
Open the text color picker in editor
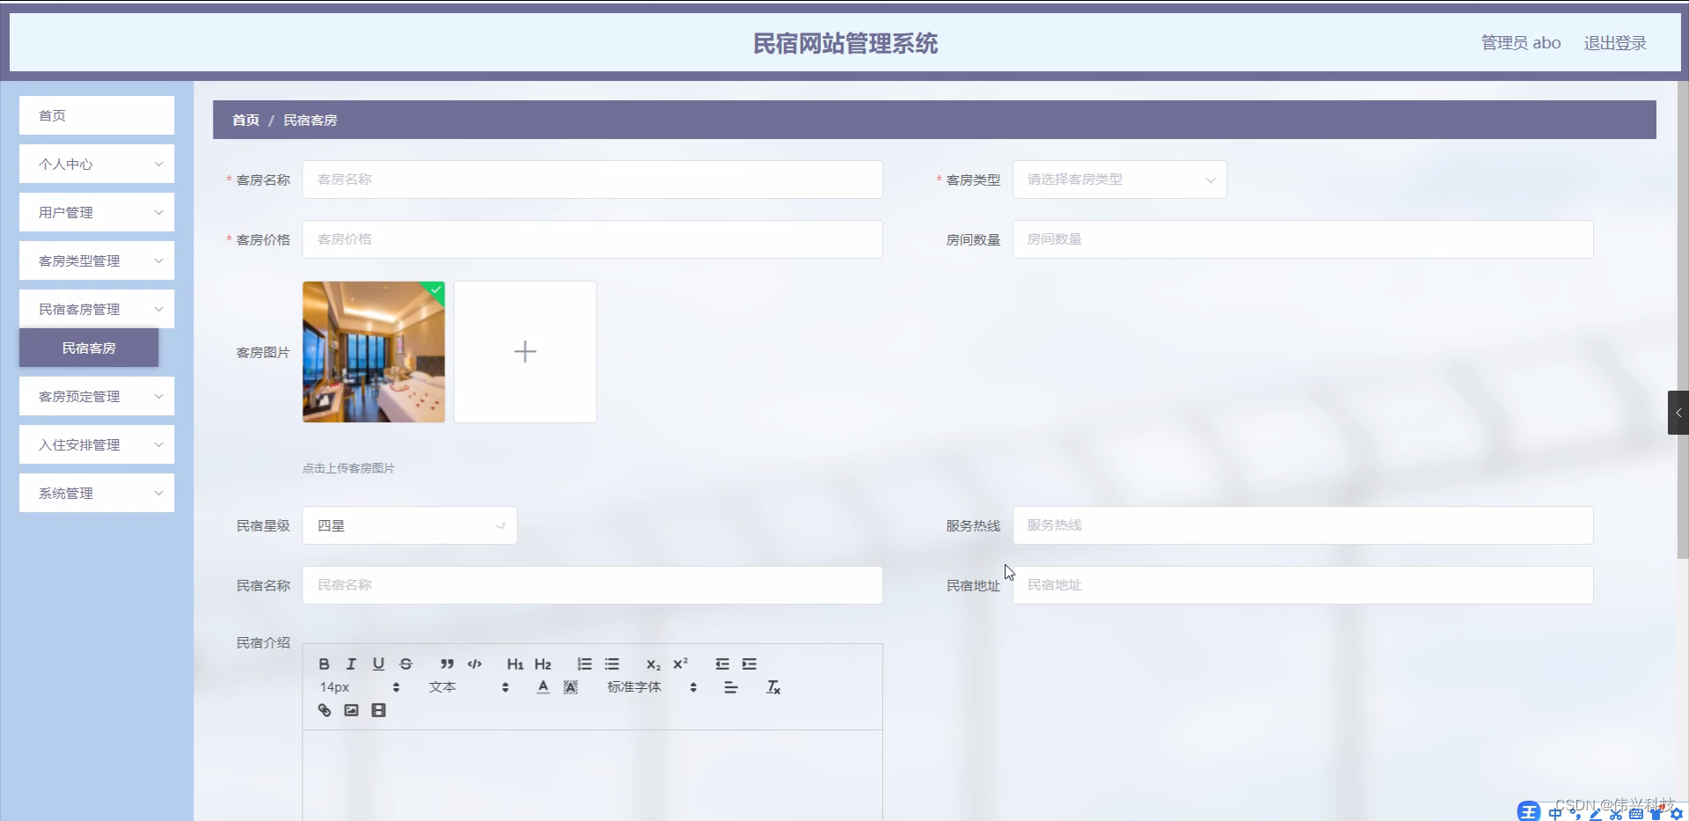coord(542,687)
